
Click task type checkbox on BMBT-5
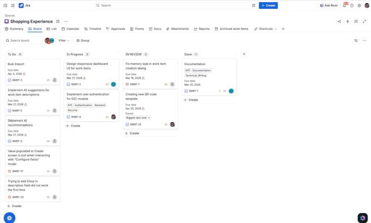point(9,110)
